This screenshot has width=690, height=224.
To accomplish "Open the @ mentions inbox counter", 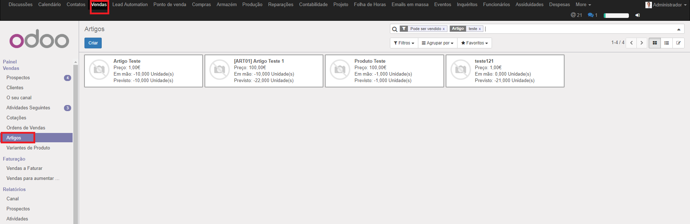I will 576,15.
